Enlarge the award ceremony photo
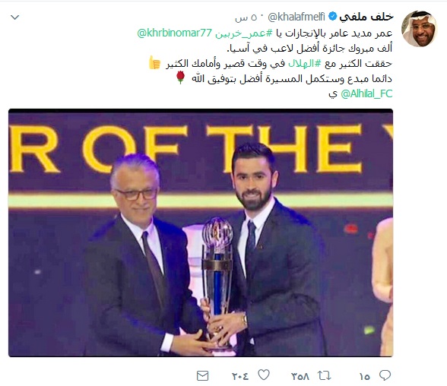447x386 pixels. point(201,233)
